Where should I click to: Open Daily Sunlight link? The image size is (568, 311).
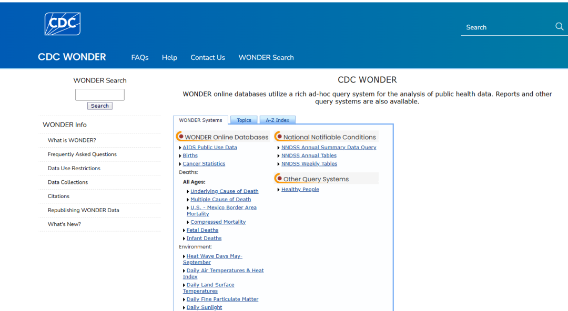pyautogui.click(x=204, y=307)
